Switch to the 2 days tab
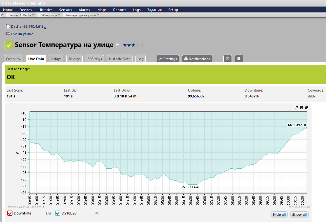 pyautogui.click(x=56, y=59)
